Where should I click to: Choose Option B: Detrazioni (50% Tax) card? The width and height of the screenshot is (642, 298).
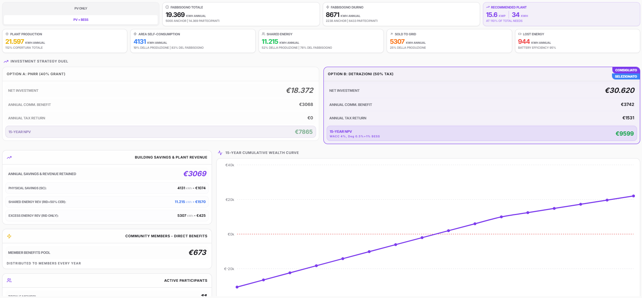click(482, 106)
